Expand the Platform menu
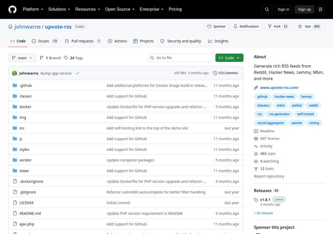 pyautogui.click(x=33, y=9)
